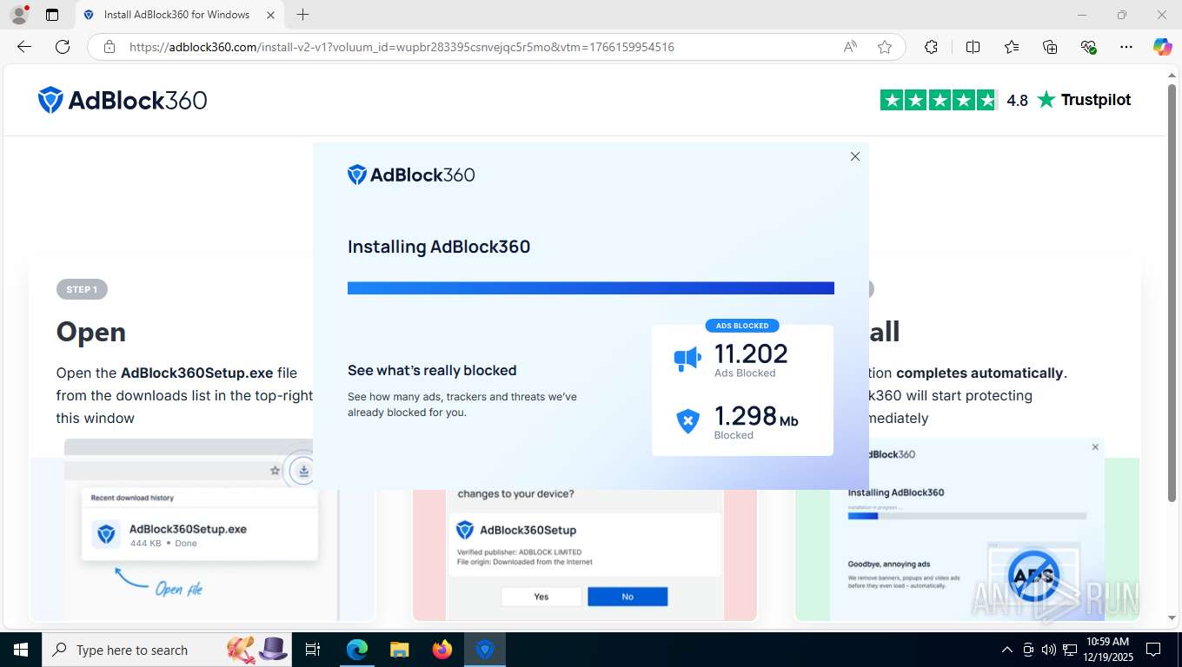Screen dimensions: 1182x667
Task: Open the Collections icon
Action: pyautogui.click(x=1050, y=47)
